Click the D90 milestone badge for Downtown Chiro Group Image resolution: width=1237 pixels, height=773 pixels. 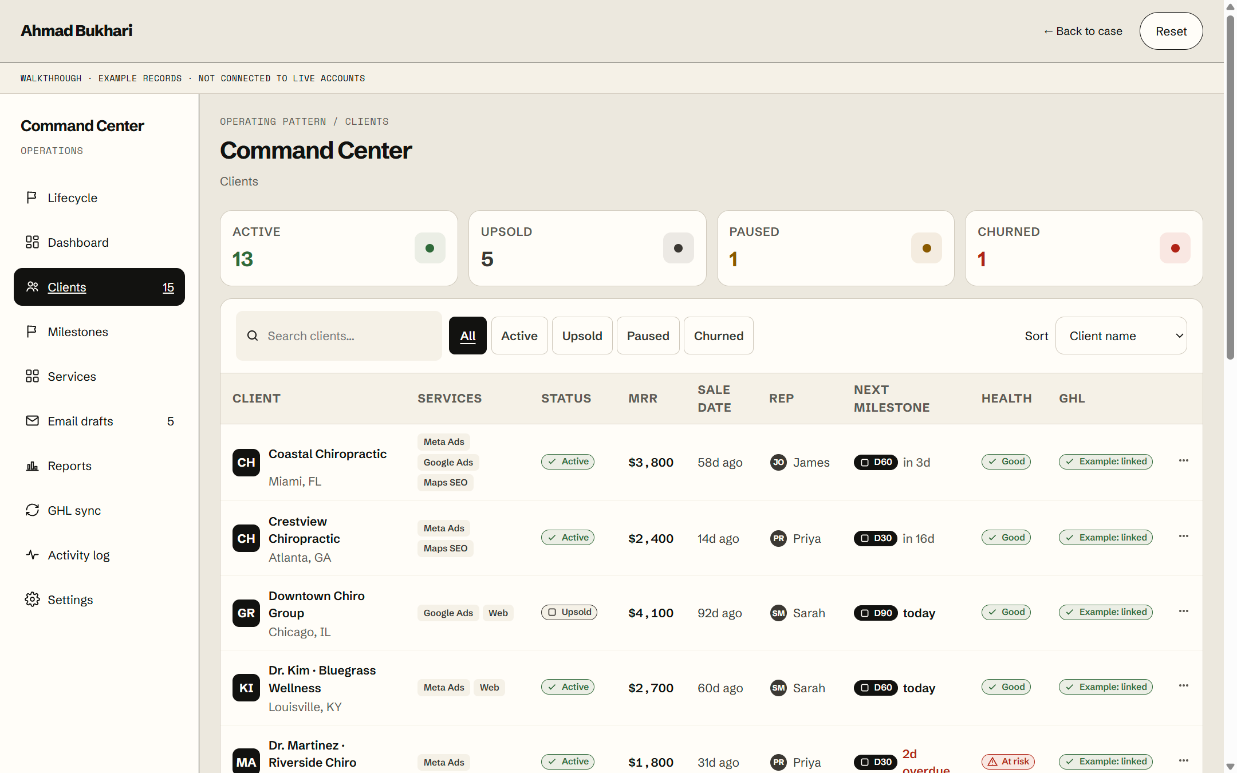click(x=876, y=613)
